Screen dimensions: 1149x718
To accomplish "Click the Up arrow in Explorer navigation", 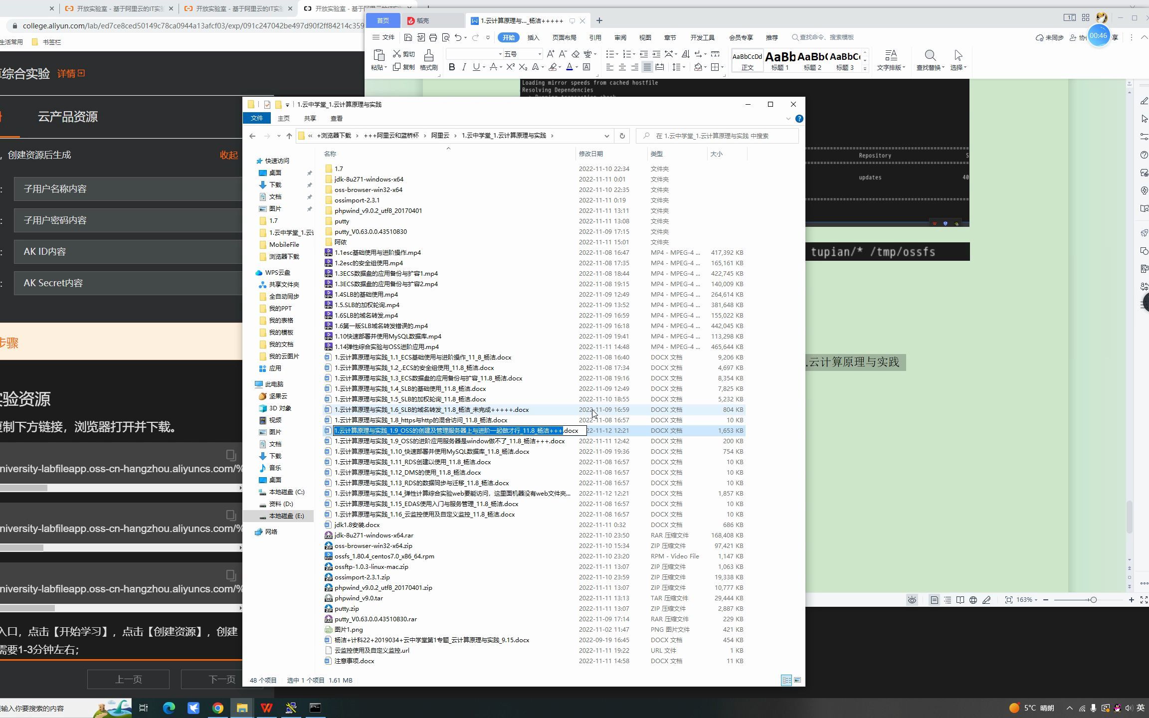I will pyautogui.click(x=289, y=136).
